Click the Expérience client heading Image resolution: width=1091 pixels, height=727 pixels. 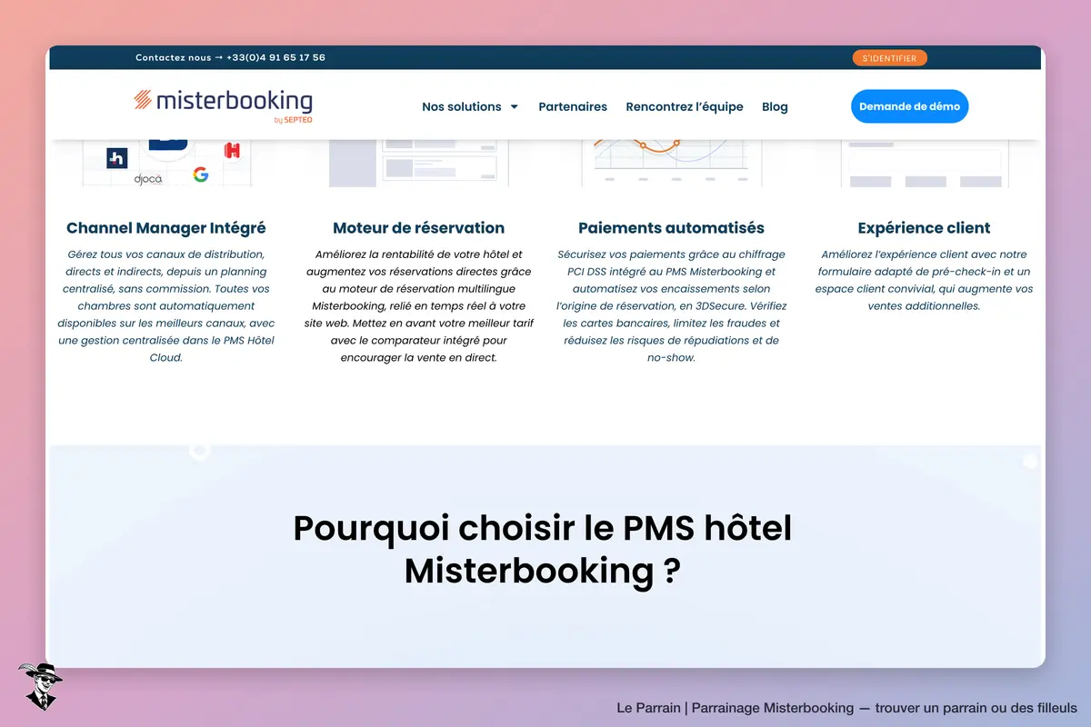(x=924, y=228)
